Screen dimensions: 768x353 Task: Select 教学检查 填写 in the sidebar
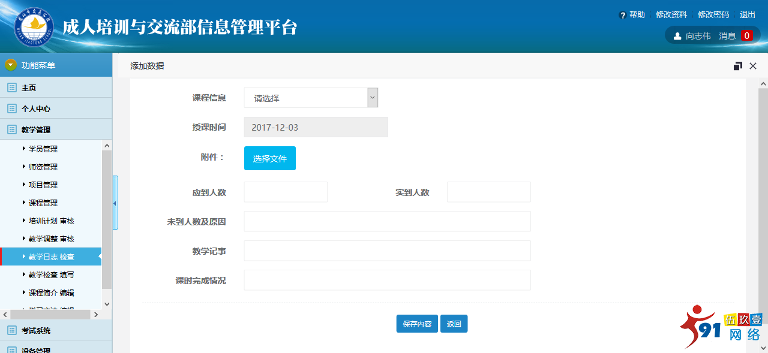tap(51, 274)
